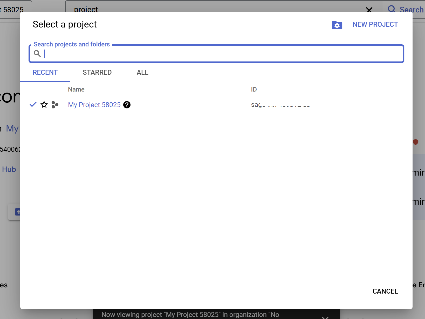The height and width of the screenshot is (319, 425).
Task: Open the project picker showing 58025
Action: tap(13, 10)
